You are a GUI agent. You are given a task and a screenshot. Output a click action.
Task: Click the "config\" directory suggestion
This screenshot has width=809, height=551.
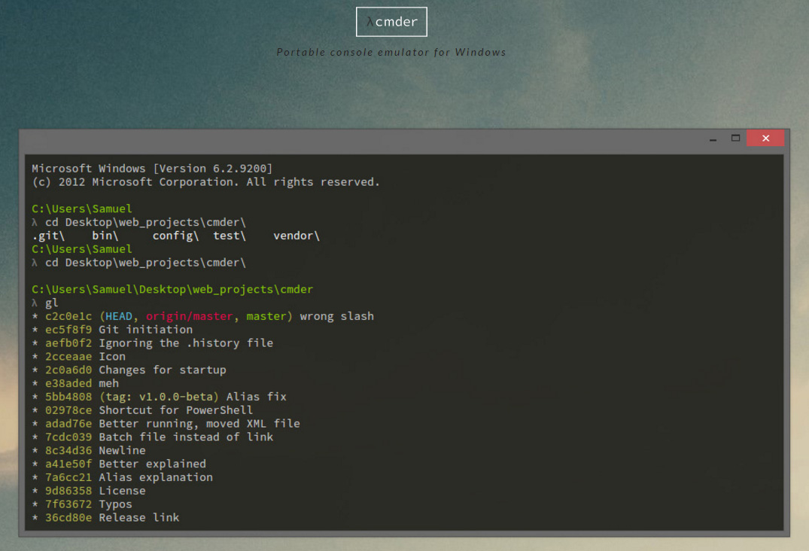(175, 236)
